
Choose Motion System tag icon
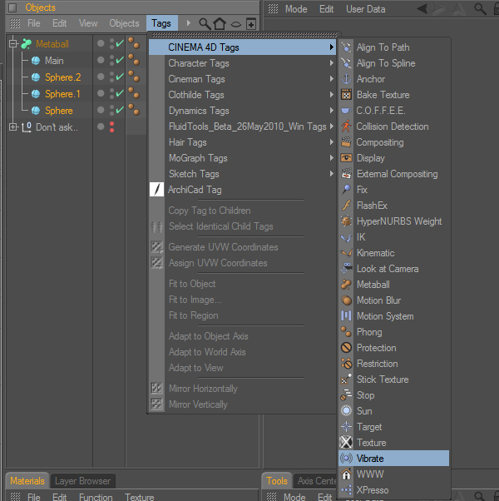tap(346, 316)
